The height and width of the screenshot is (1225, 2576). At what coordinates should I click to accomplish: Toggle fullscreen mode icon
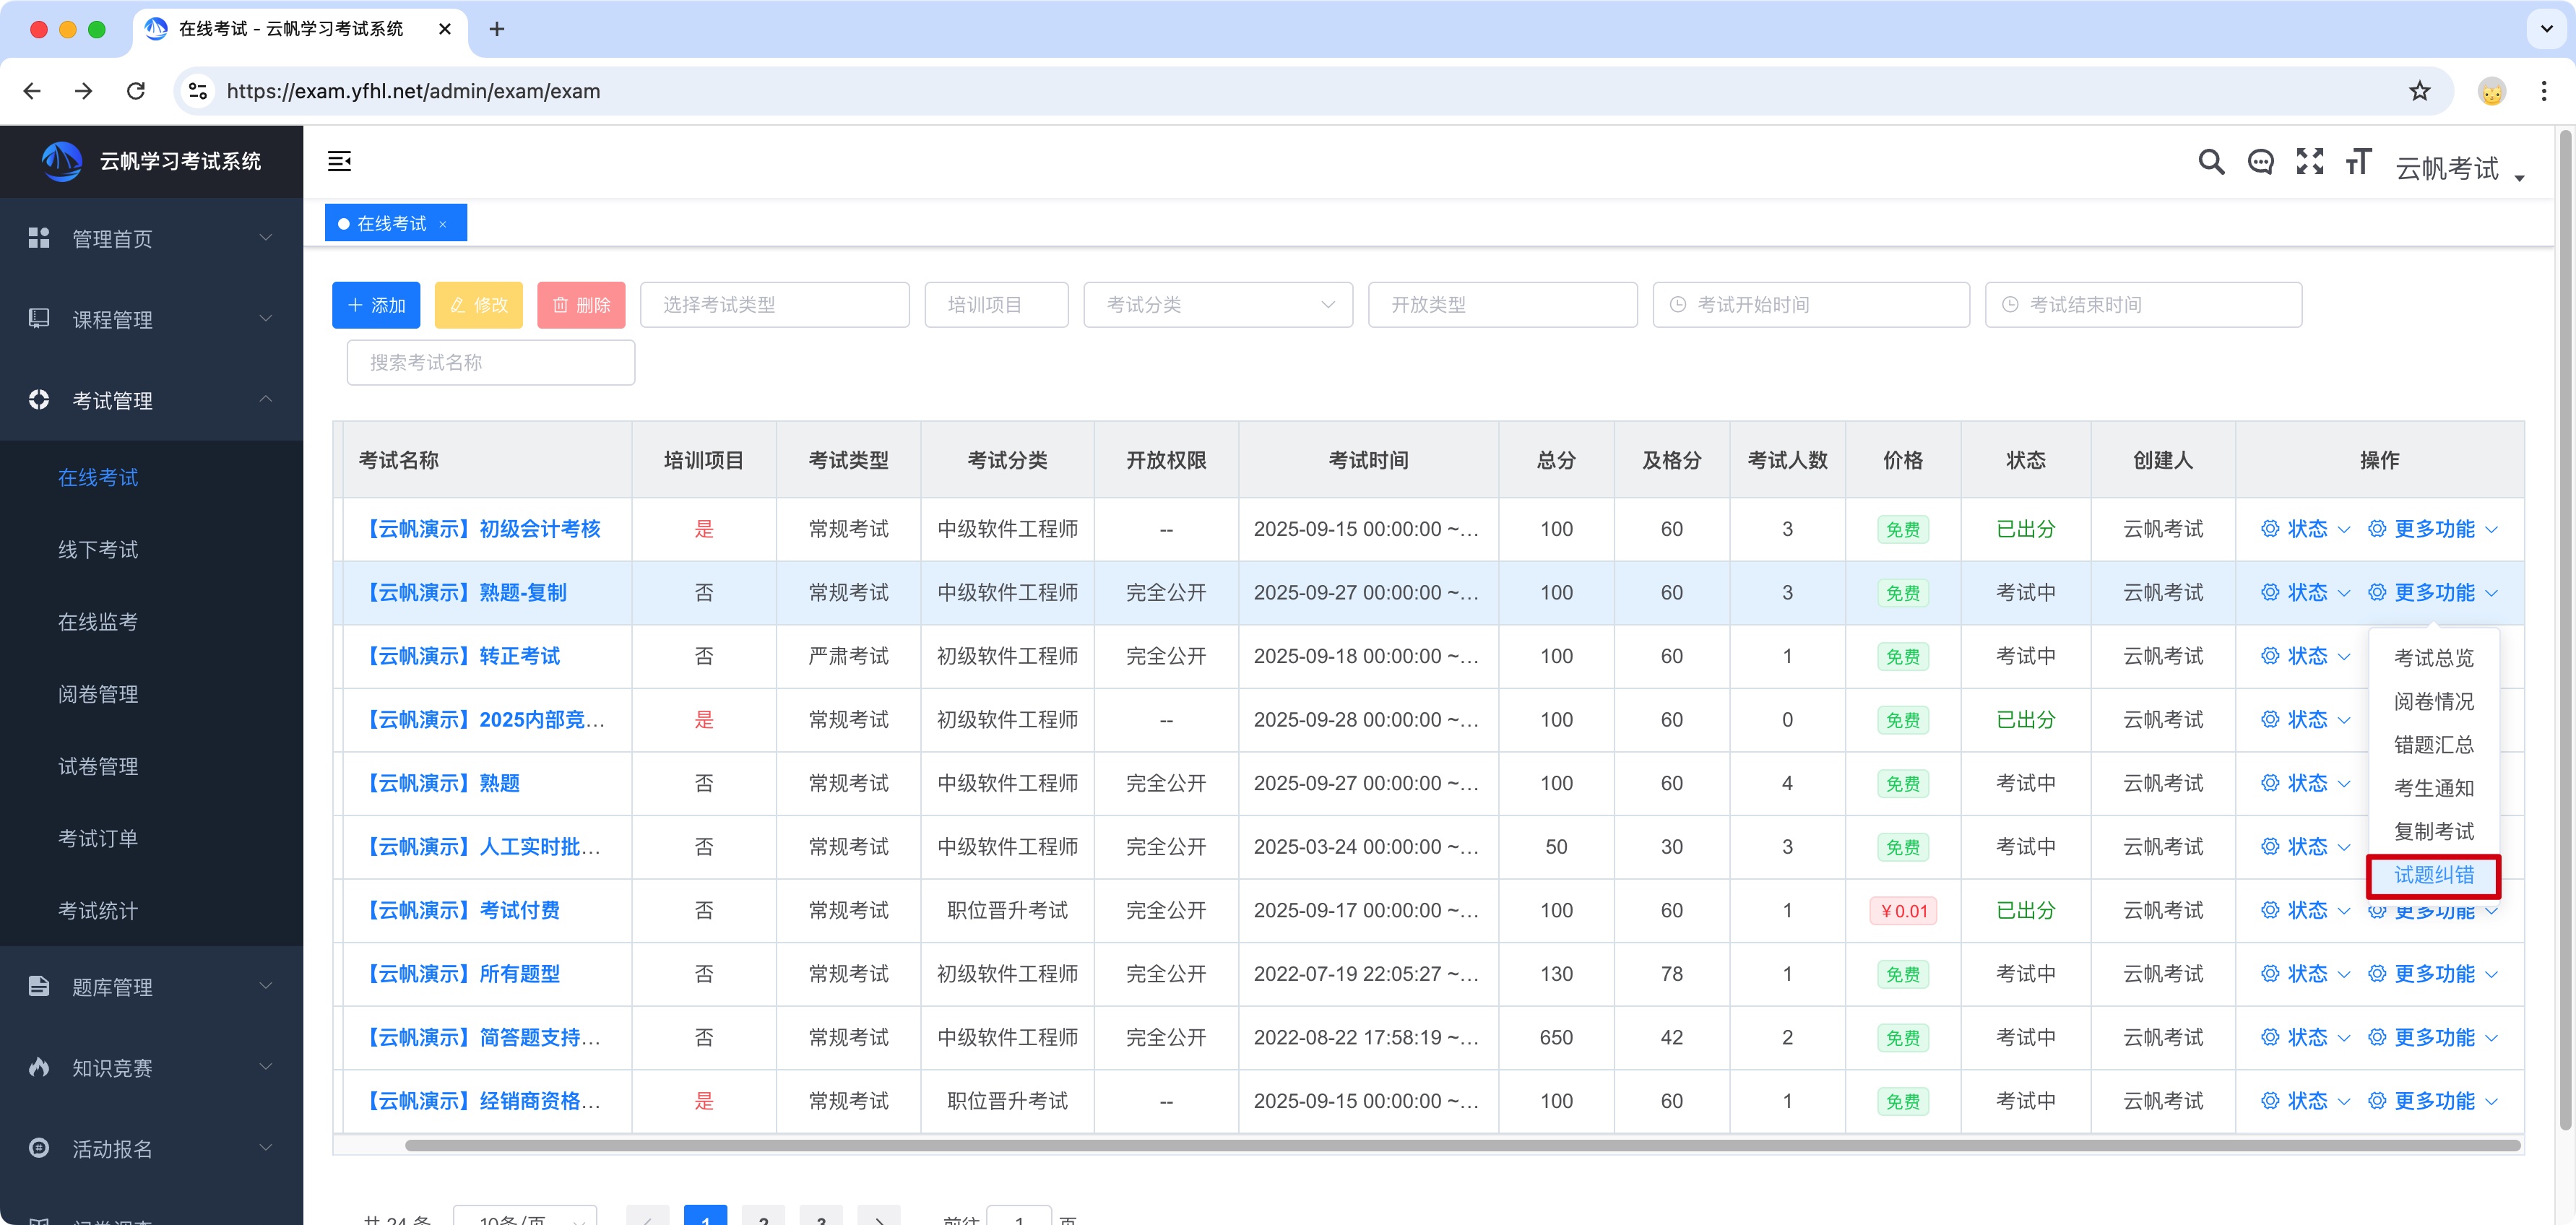point(2309,162)
